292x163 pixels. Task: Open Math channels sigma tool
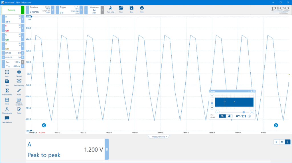point(7,92)
